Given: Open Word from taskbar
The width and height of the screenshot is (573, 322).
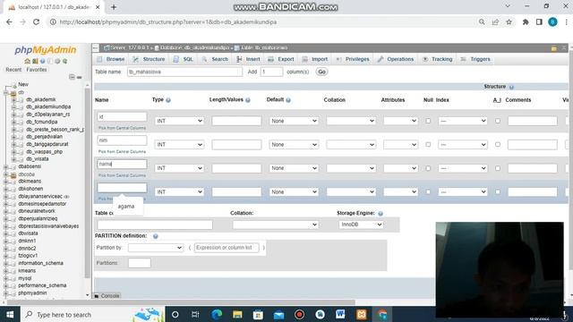Looking at the screenshot, I should (340, 314).
